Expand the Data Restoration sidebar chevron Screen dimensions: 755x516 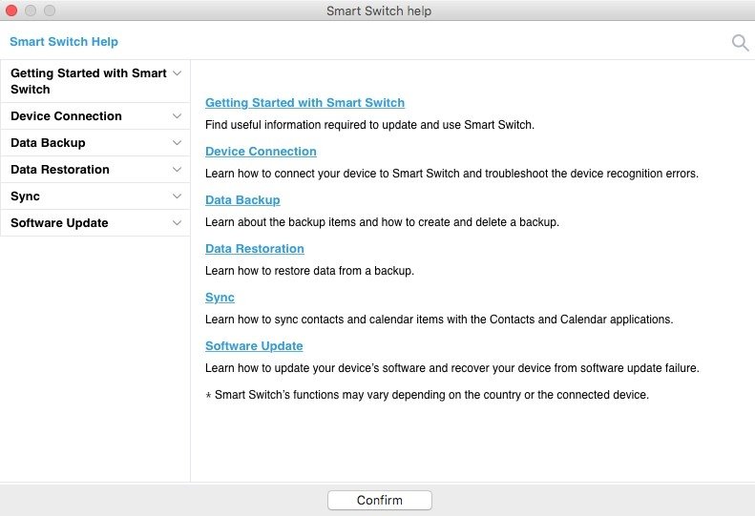[177, 170]
